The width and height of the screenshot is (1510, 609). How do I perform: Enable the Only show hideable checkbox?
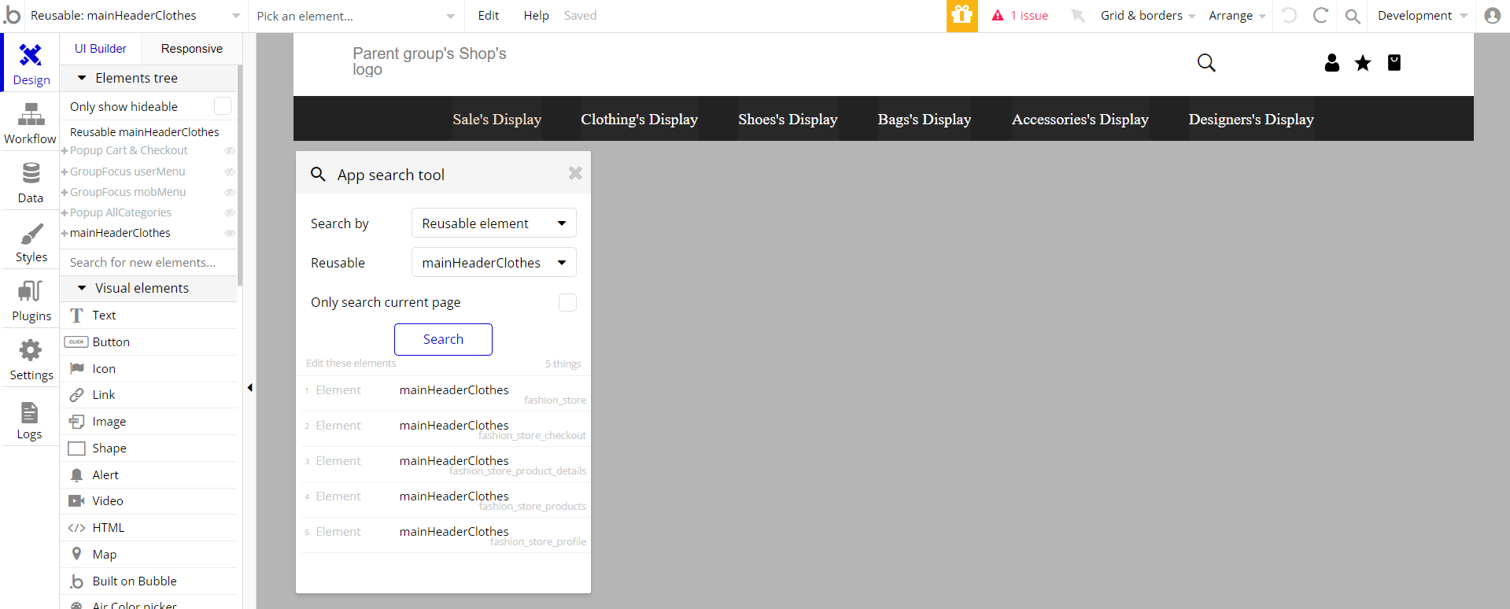point(223,106)
